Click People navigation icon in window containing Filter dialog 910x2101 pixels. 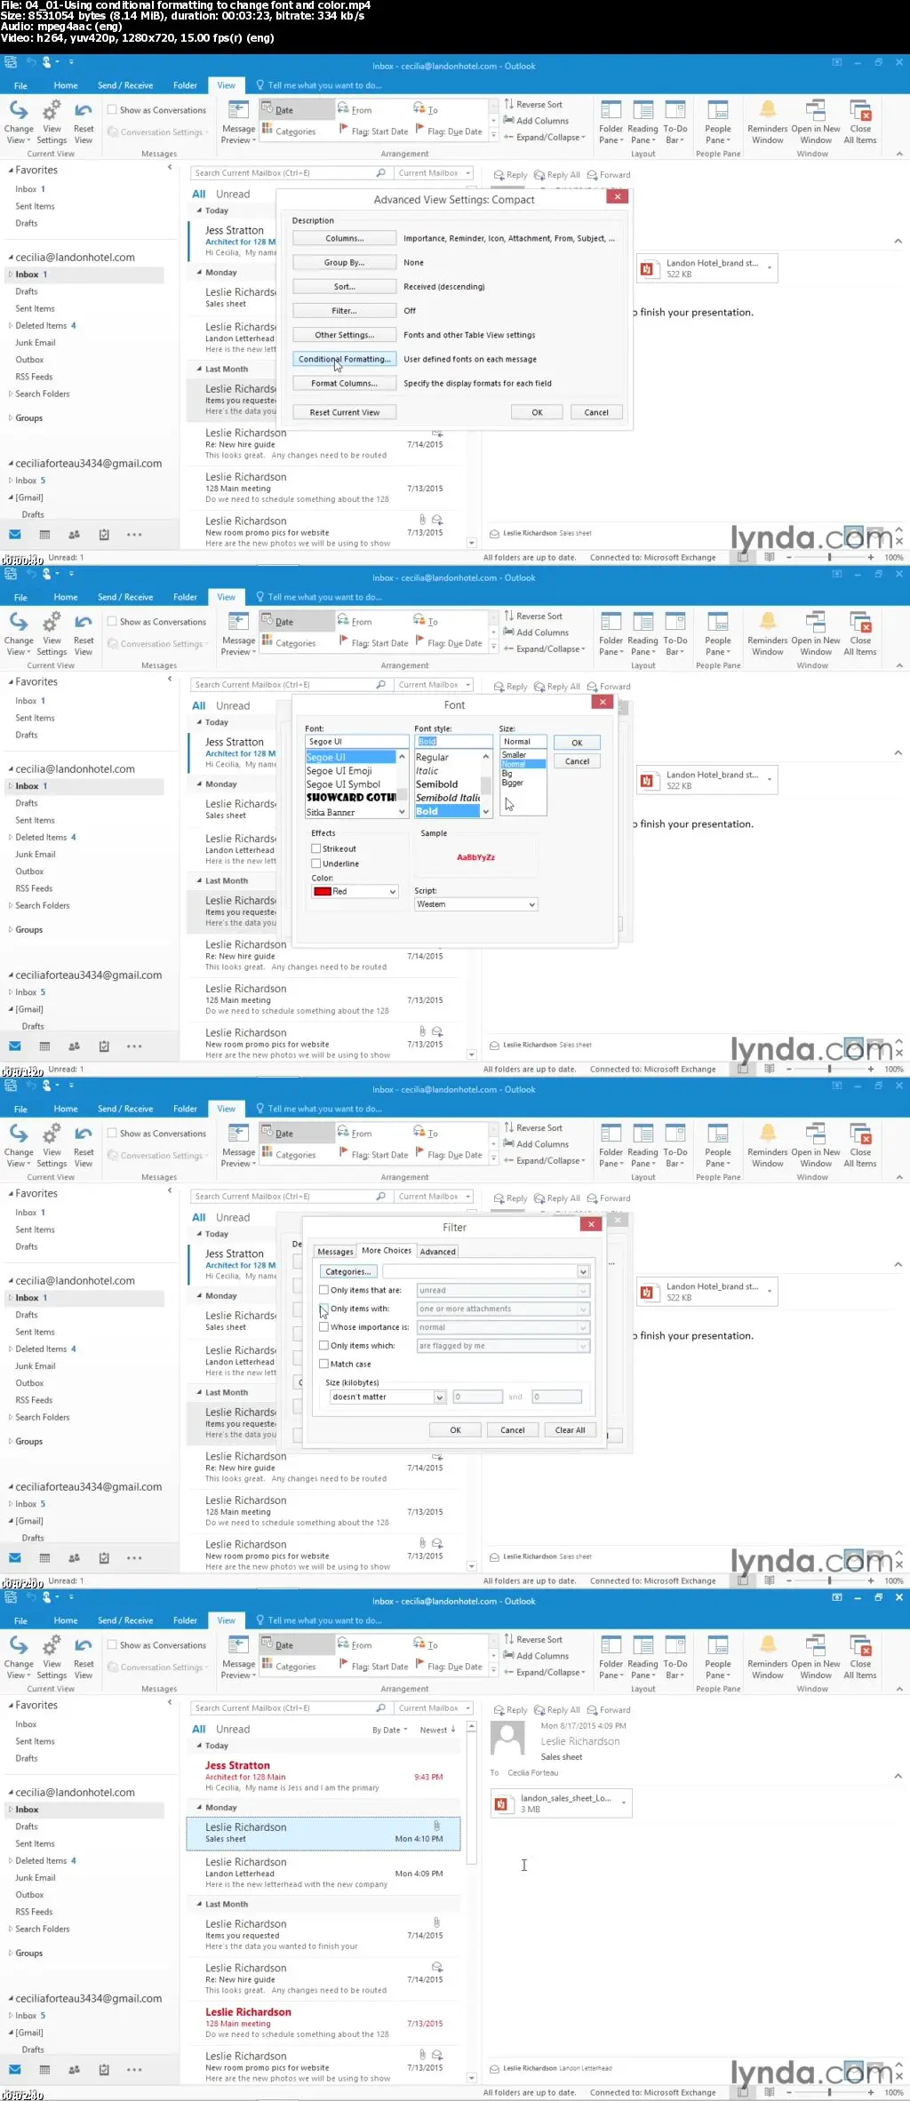[75, 1558]
